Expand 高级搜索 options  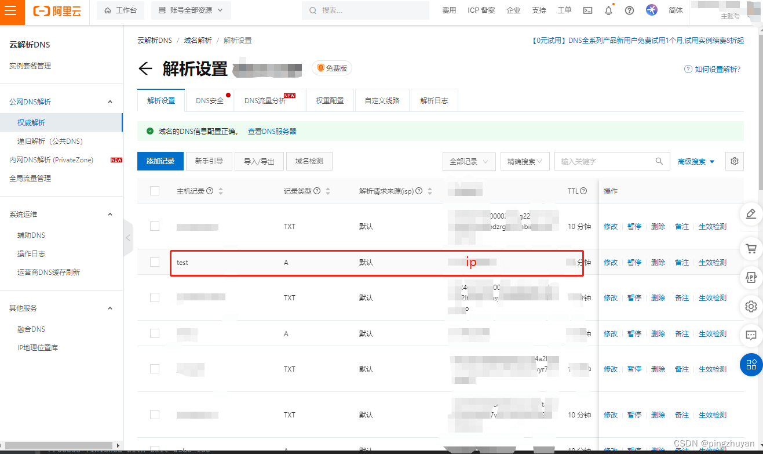pos(696,161)
